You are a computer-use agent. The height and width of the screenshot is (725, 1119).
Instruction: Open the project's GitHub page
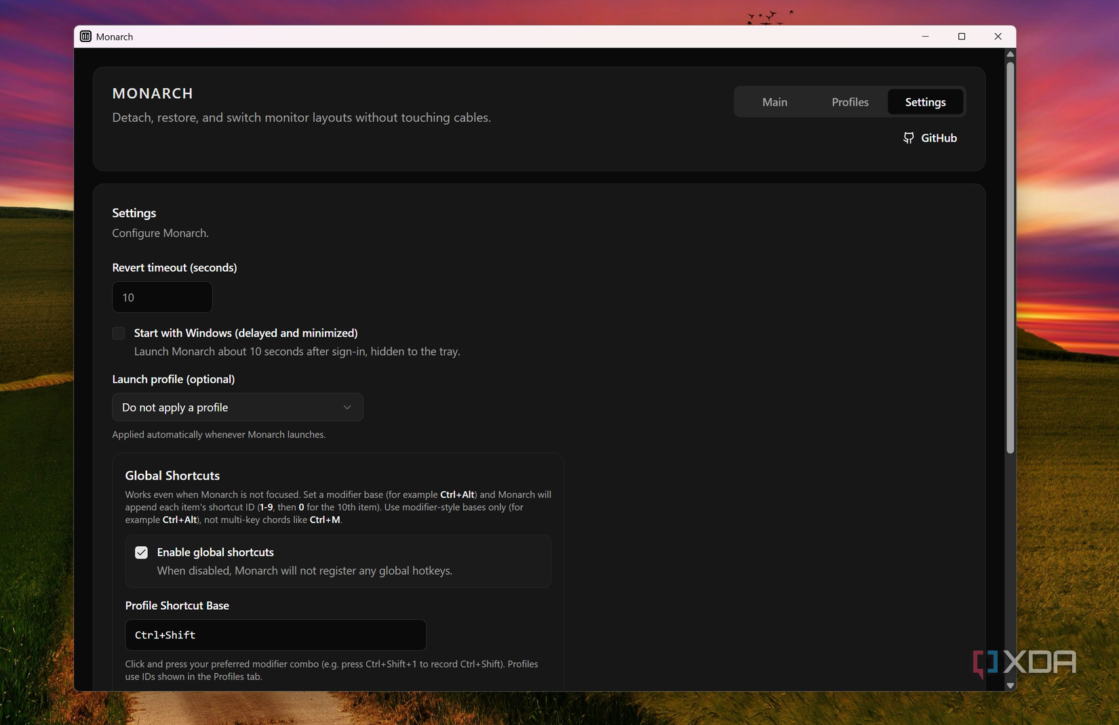pos(930,138)
